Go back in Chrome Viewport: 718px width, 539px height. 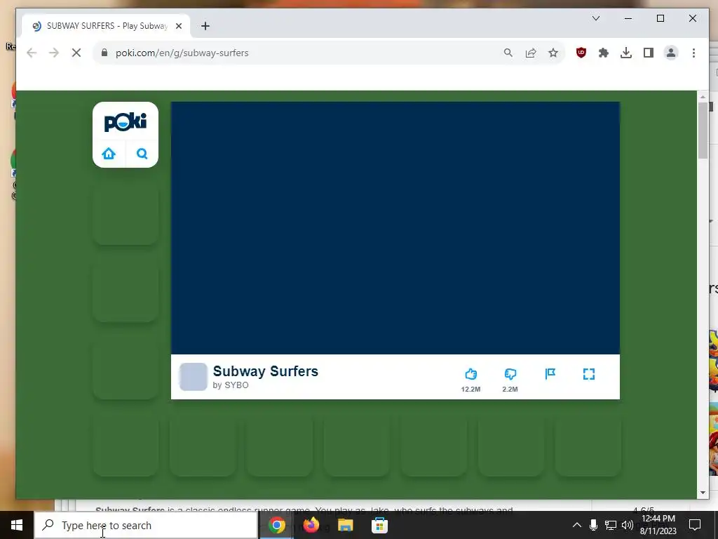point(32,53)
